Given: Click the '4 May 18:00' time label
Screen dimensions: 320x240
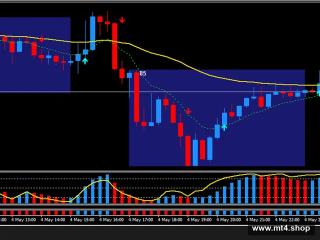Looking at the screenshot, I should click(x=170, y=220).
